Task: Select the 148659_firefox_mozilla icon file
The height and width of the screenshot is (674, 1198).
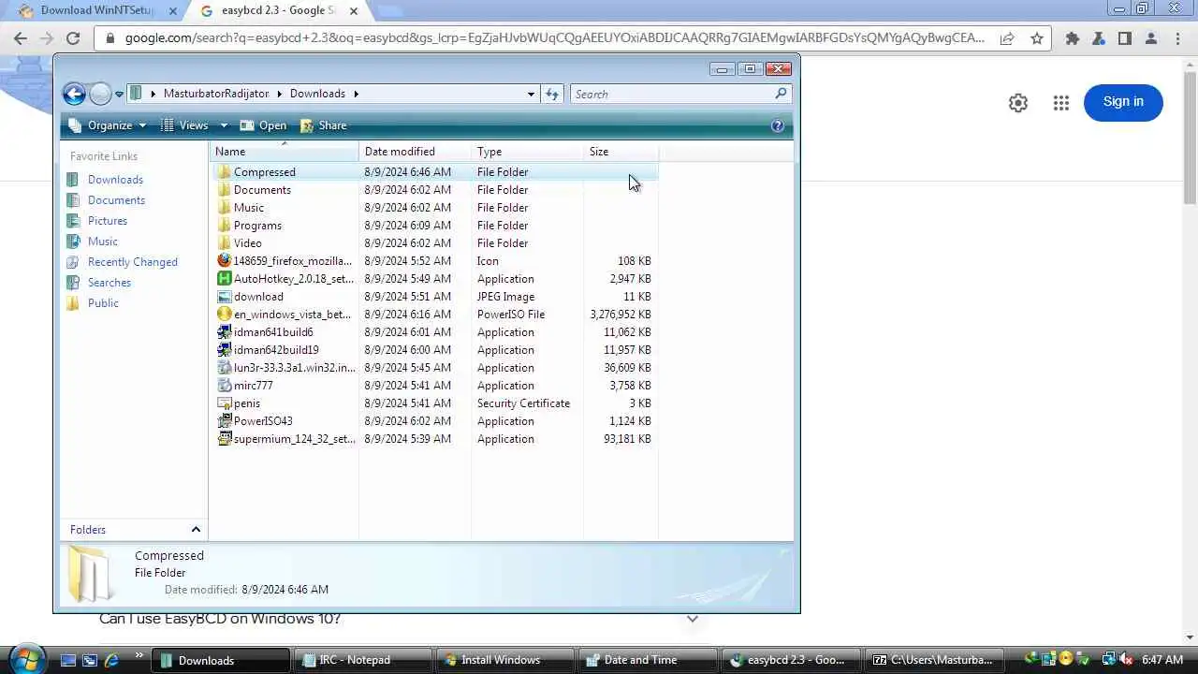Action: pos(224,261)
